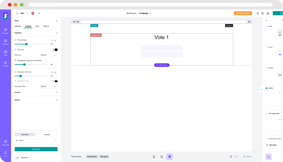Viewport: 283px width, 162px height.
Task: Click the Help center icon
Action: 5,143
